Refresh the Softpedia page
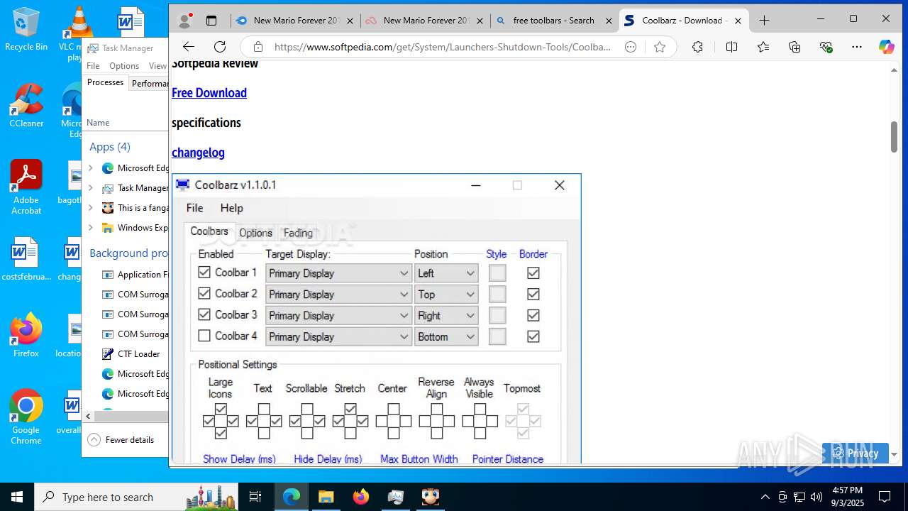 [220, 47]
